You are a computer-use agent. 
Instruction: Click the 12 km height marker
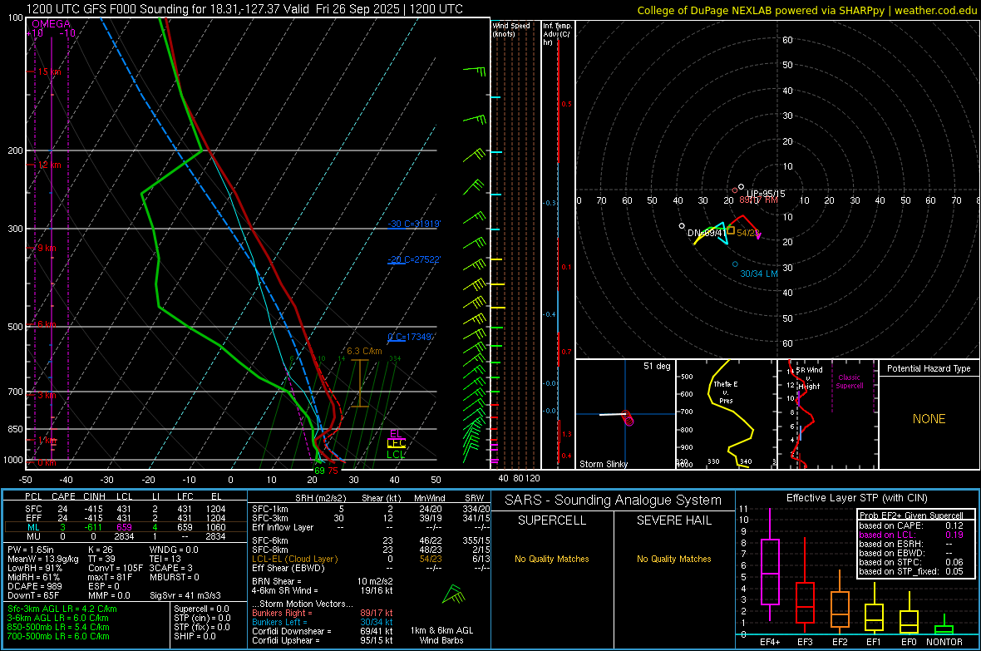click(x=49, y=165)
